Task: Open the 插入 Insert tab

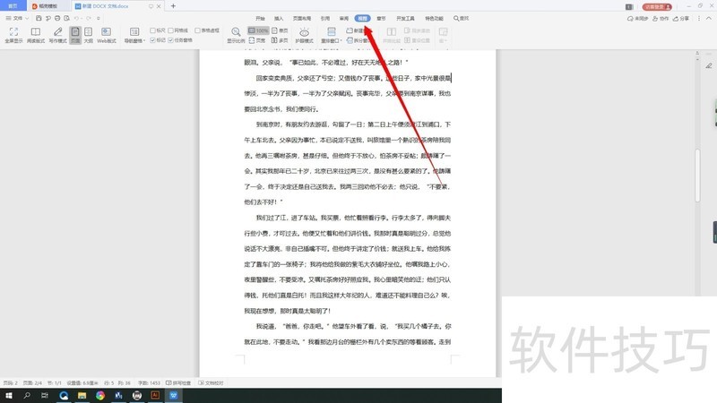Action: (279, 19)
